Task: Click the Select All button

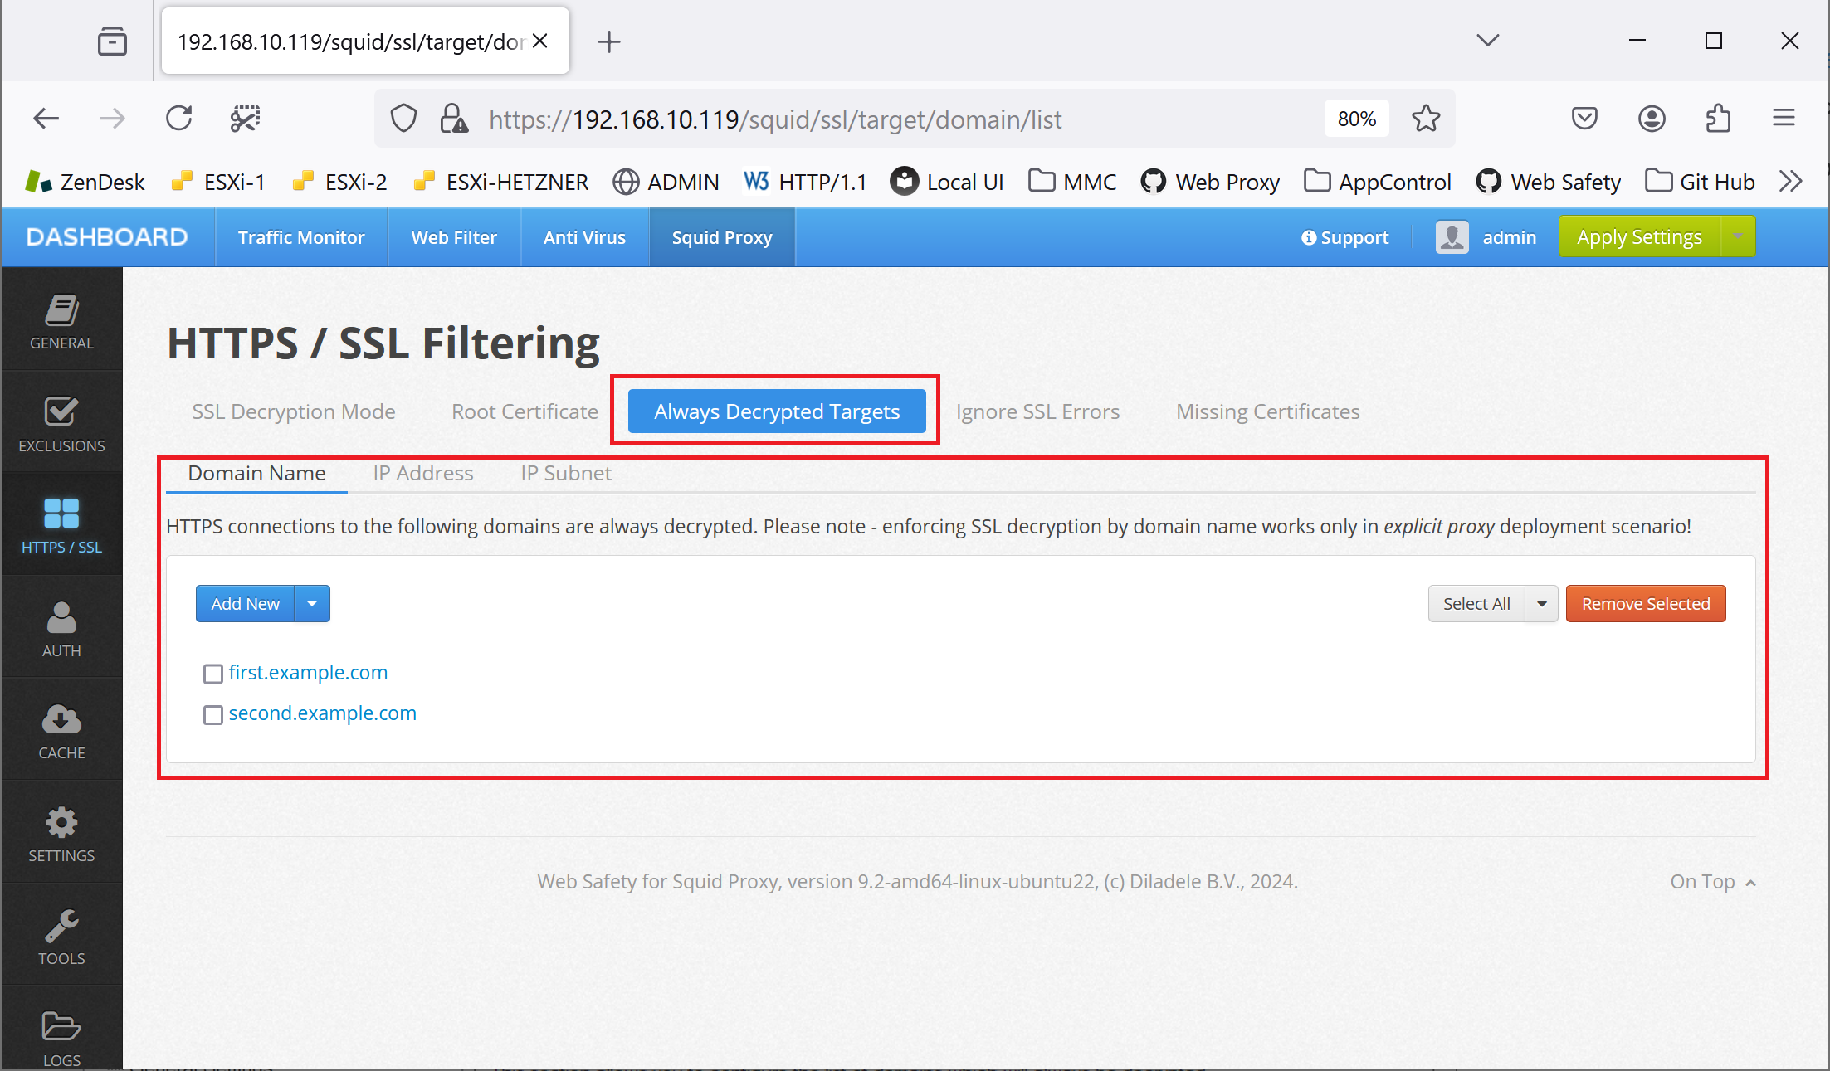Action: tap(1476, 603)
